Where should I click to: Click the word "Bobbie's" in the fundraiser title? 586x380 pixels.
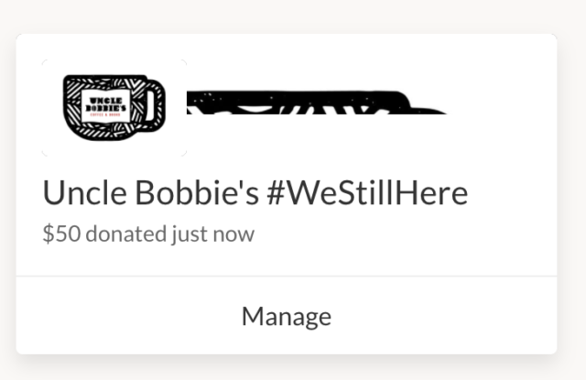tap(197, 193)
